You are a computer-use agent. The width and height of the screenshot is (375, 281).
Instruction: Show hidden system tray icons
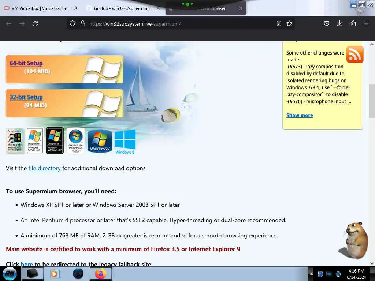311,274
